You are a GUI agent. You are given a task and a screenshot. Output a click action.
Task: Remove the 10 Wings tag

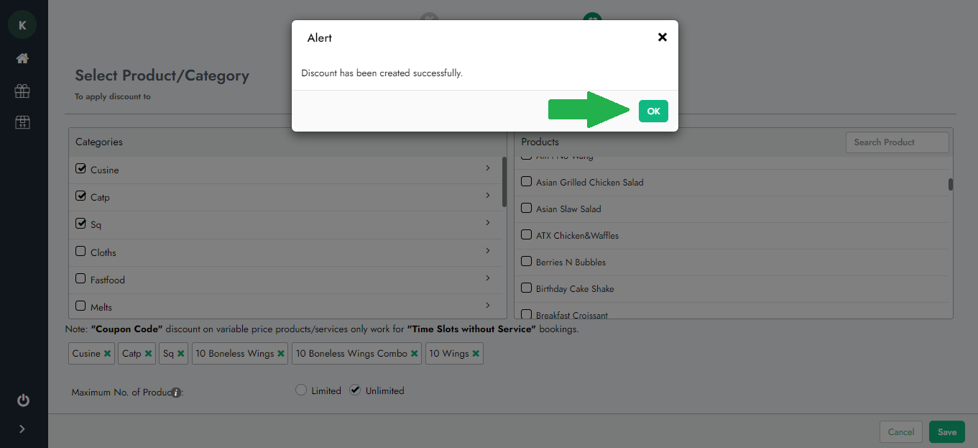pyautogui.click(x=476, y=354)
